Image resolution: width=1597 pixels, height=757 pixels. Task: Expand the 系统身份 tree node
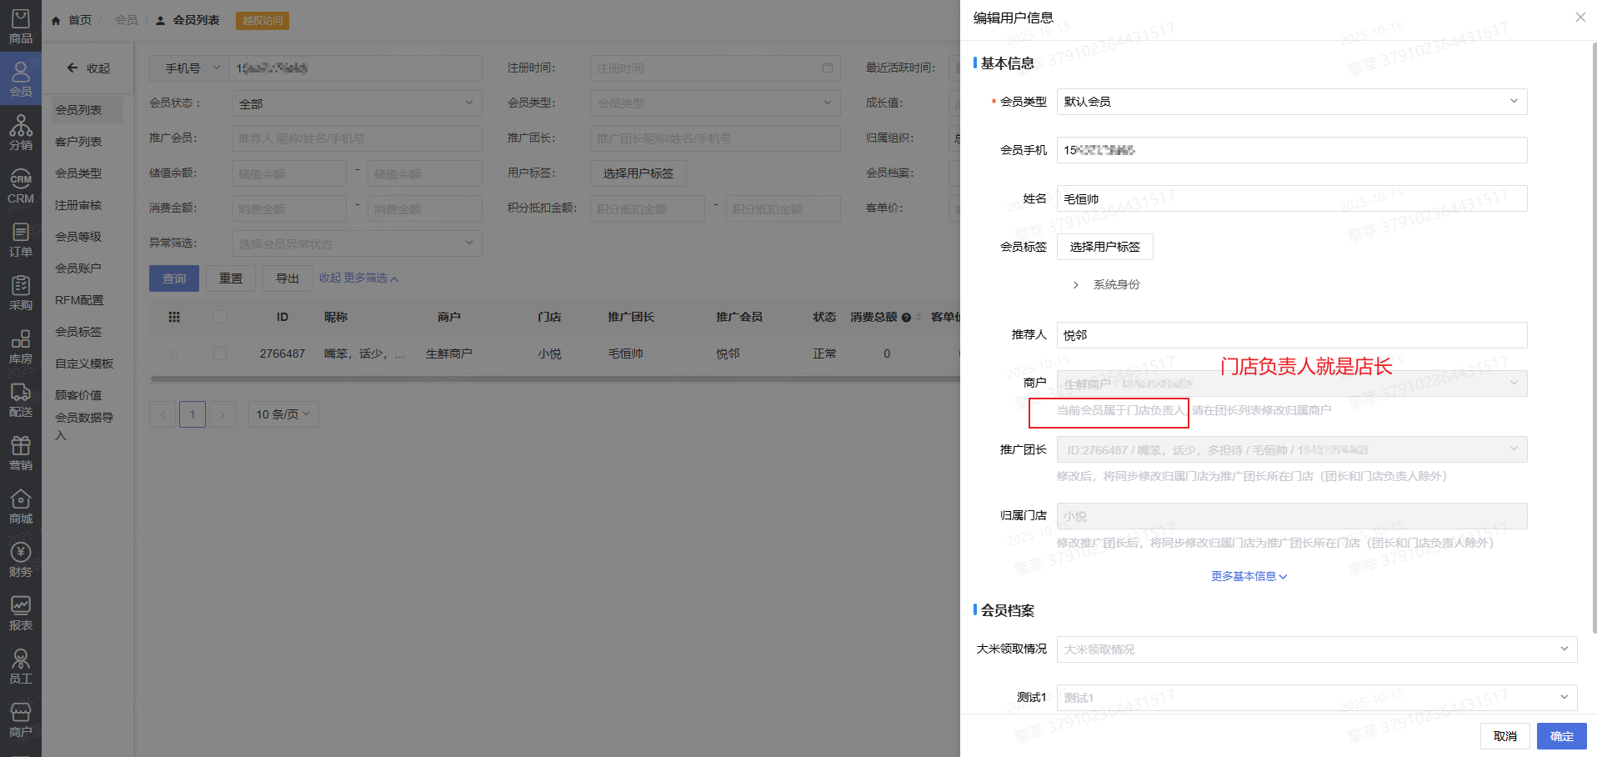tap(1075, 285)
